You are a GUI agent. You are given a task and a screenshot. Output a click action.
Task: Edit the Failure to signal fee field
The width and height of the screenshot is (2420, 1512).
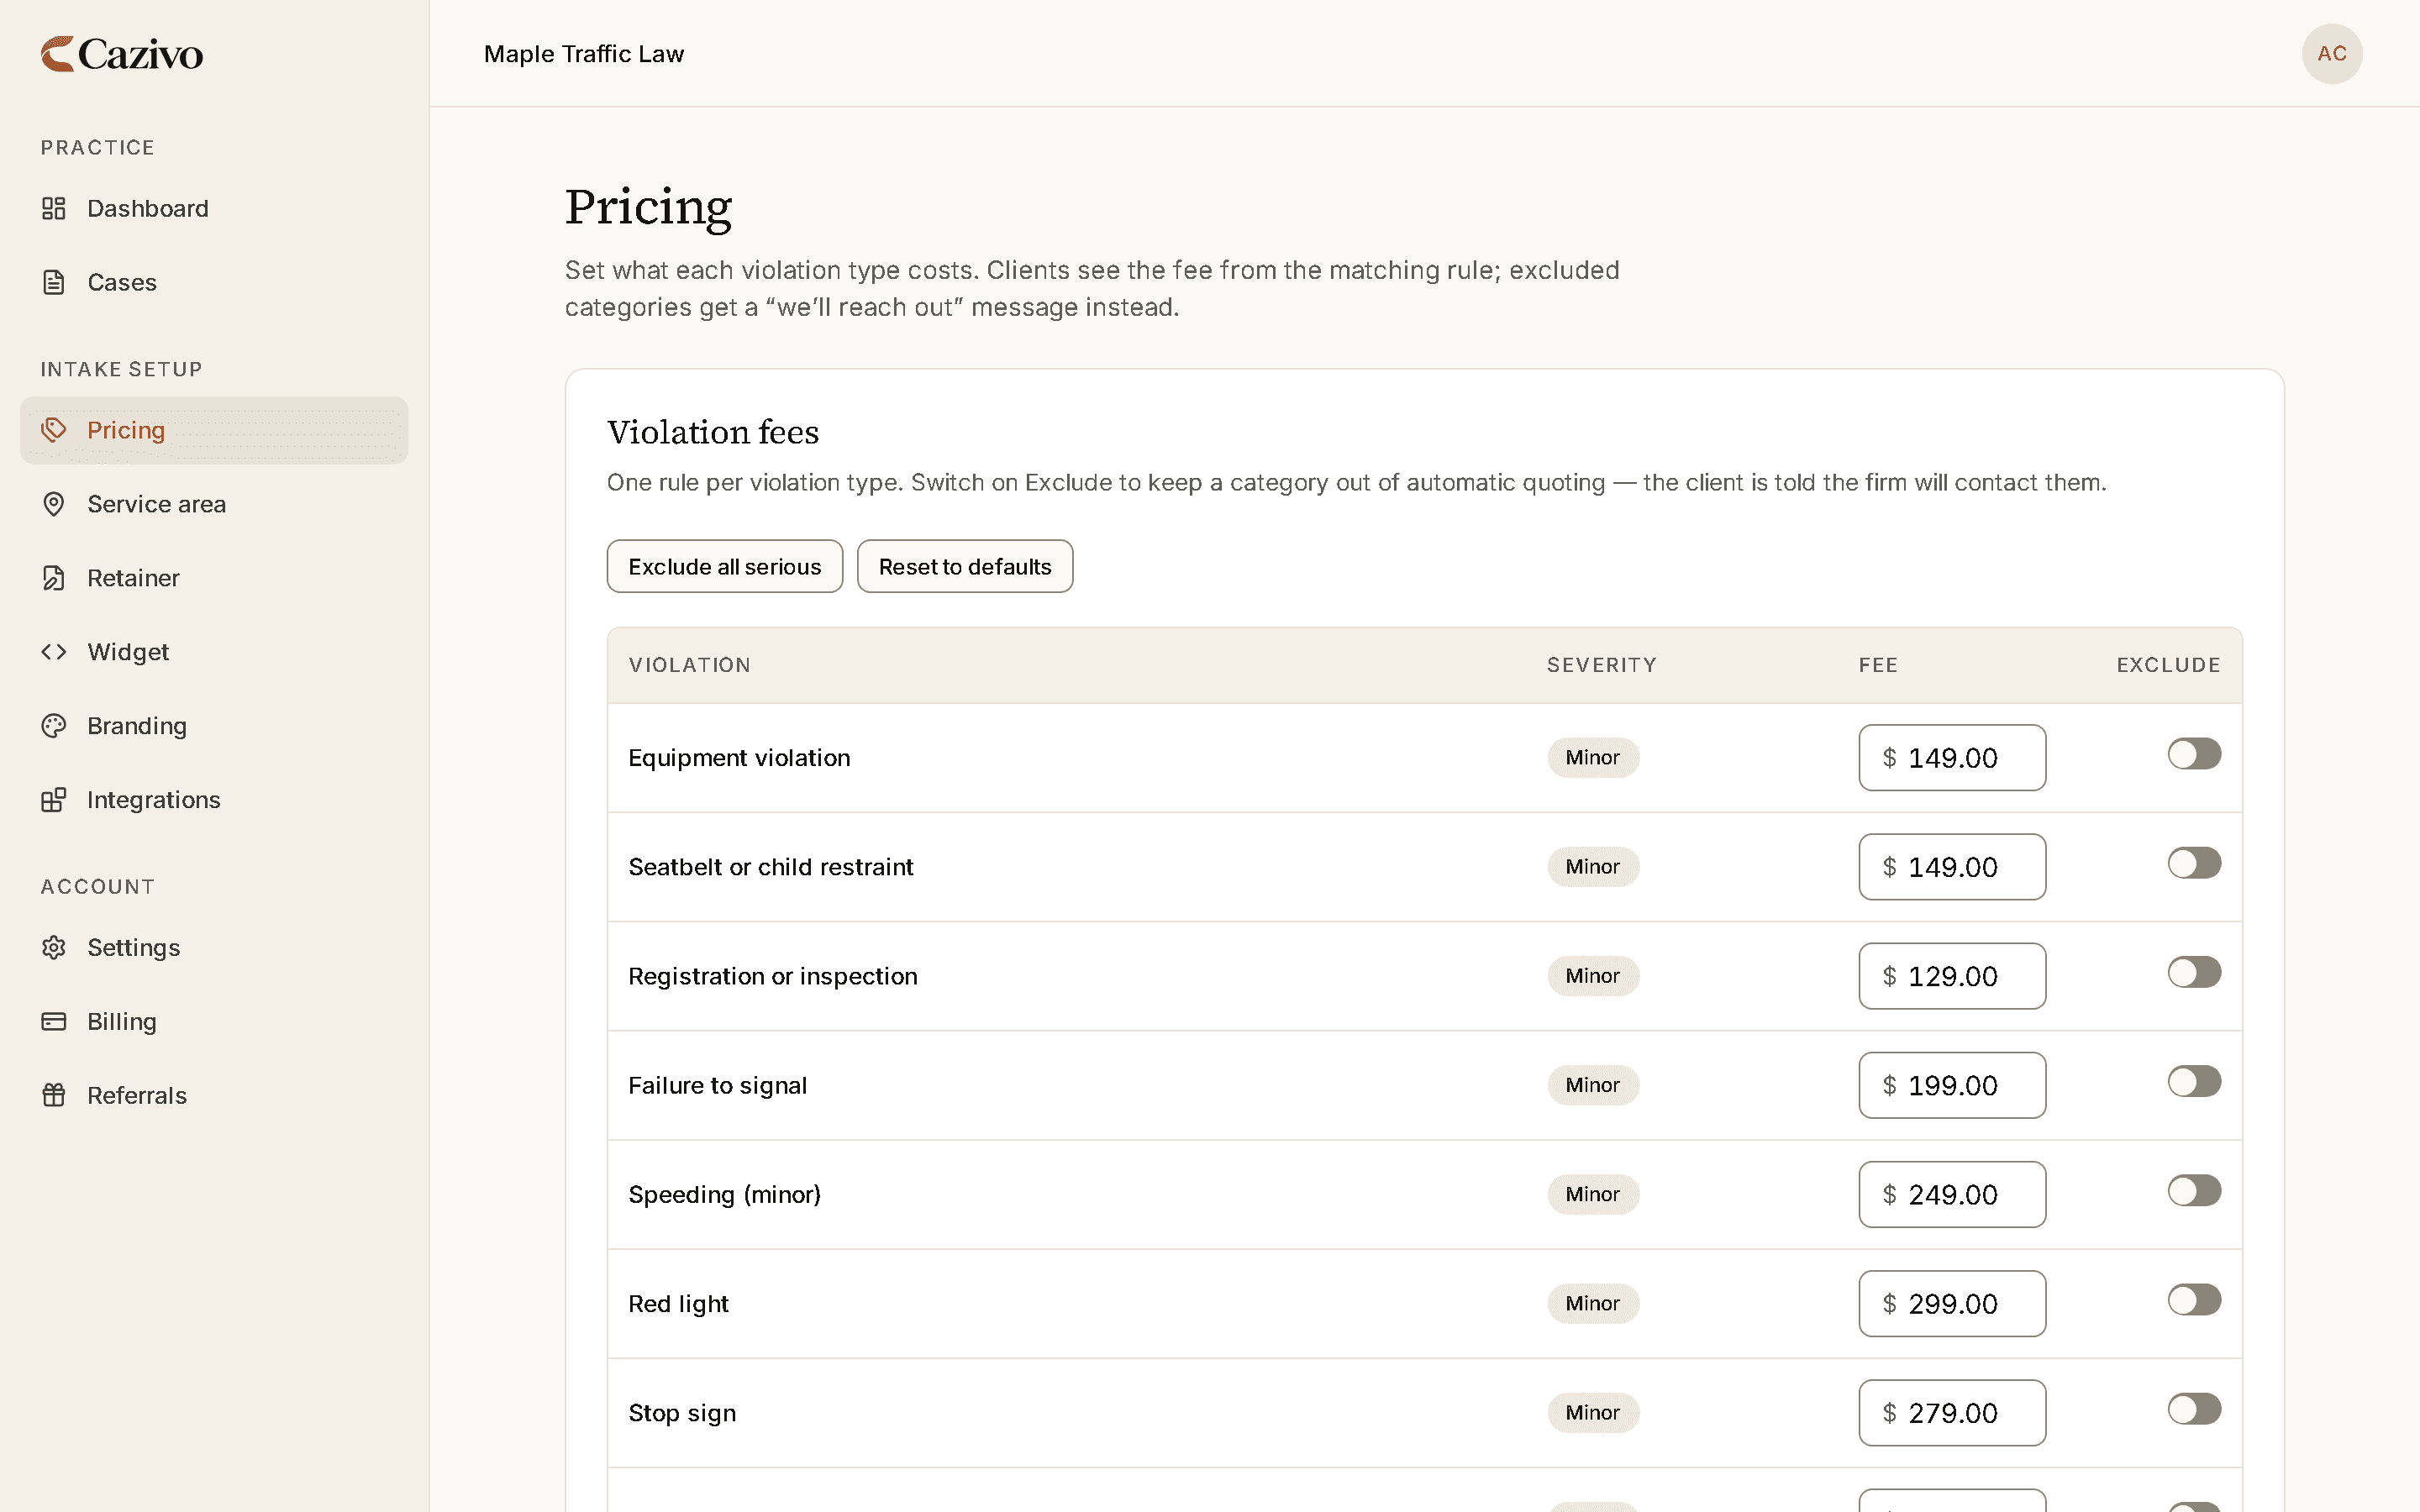(1952, 1085)
